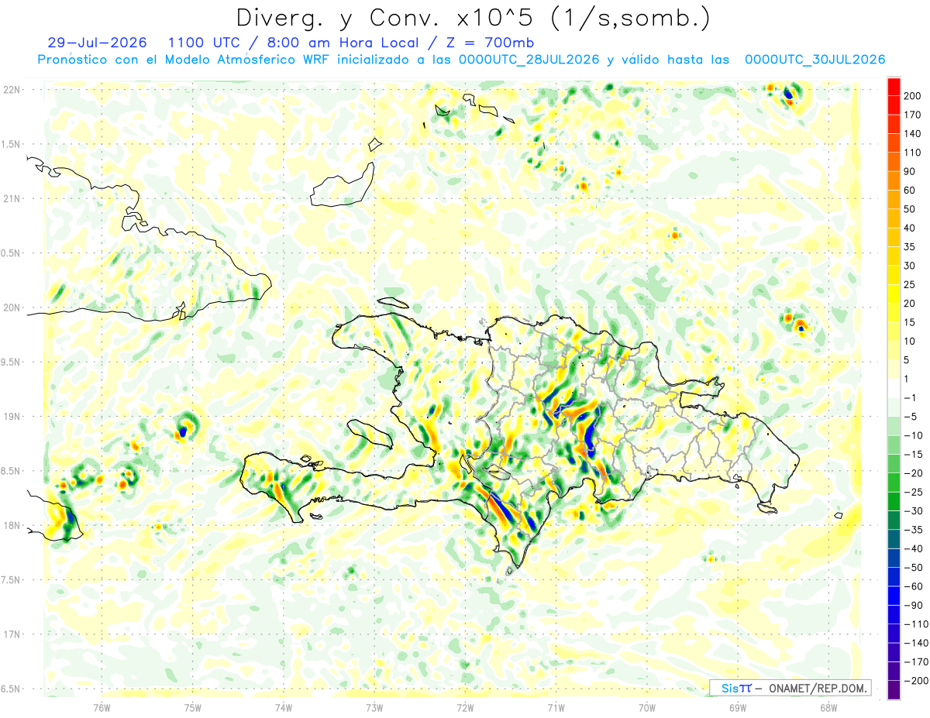Click the '8.5N' latitude label
930x718 pixels.
click(12, 471)
